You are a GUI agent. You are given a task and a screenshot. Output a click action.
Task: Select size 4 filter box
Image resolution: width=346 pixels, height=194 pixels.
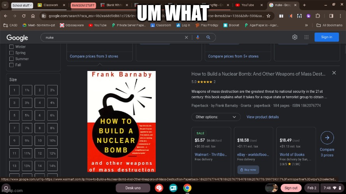[40, 103]
